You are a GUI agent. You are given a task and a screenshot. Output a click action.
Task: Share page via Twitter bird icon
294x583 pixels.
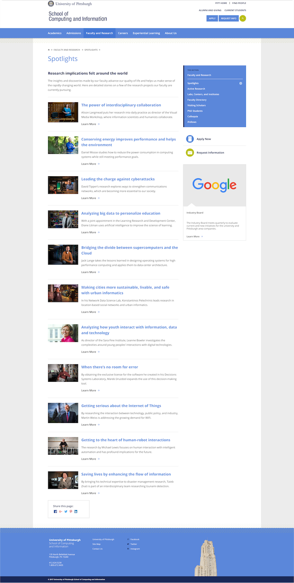pyautogui.click(x=66, y=512)
